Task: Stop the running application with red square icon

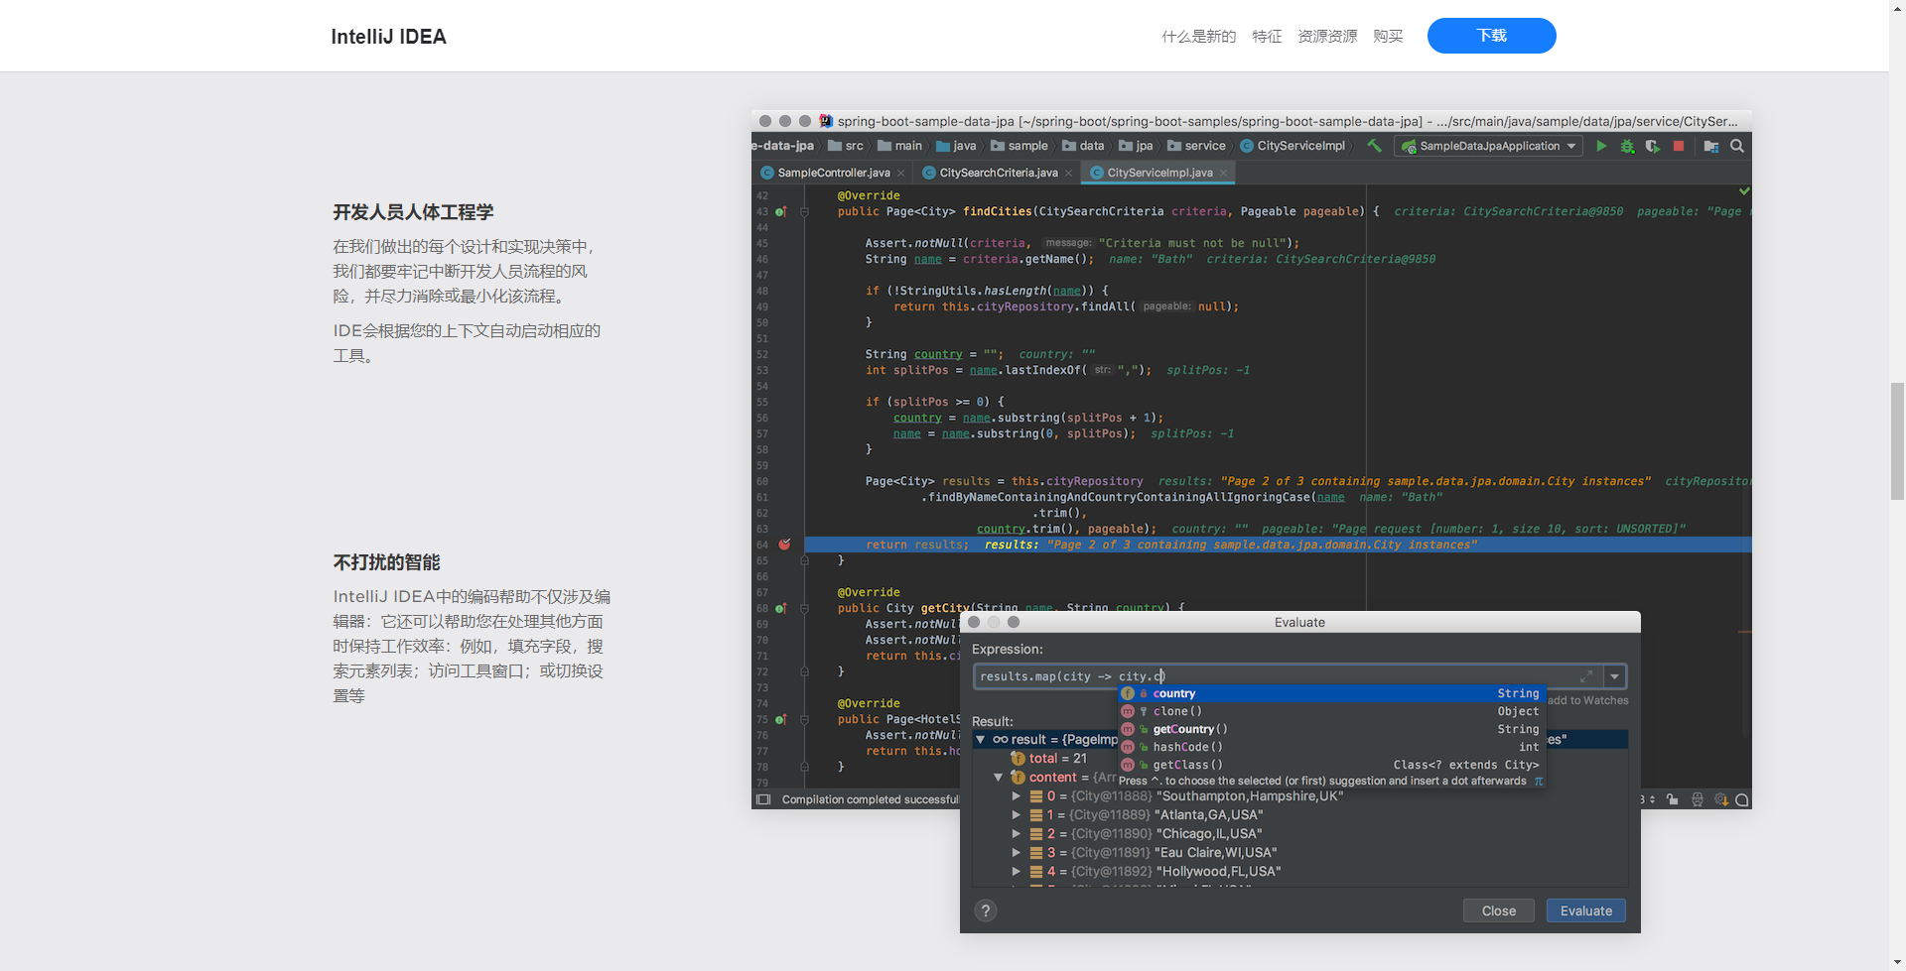Action: (1679, 146)
